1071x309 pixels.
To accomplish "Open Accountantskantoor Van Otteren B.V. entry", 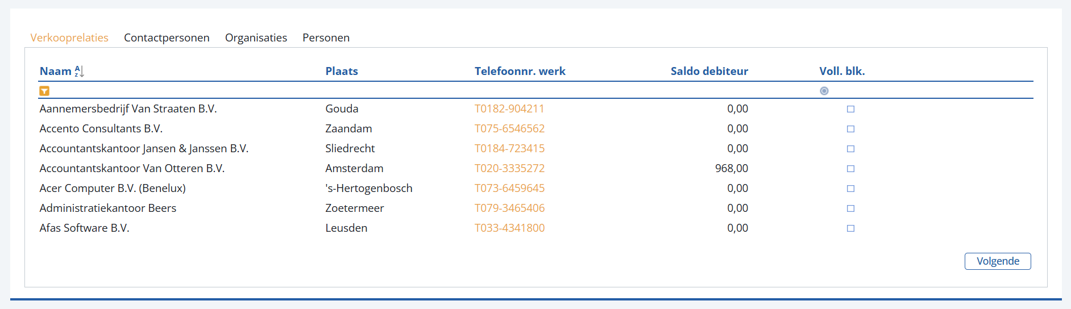I will tap(132, 168).
